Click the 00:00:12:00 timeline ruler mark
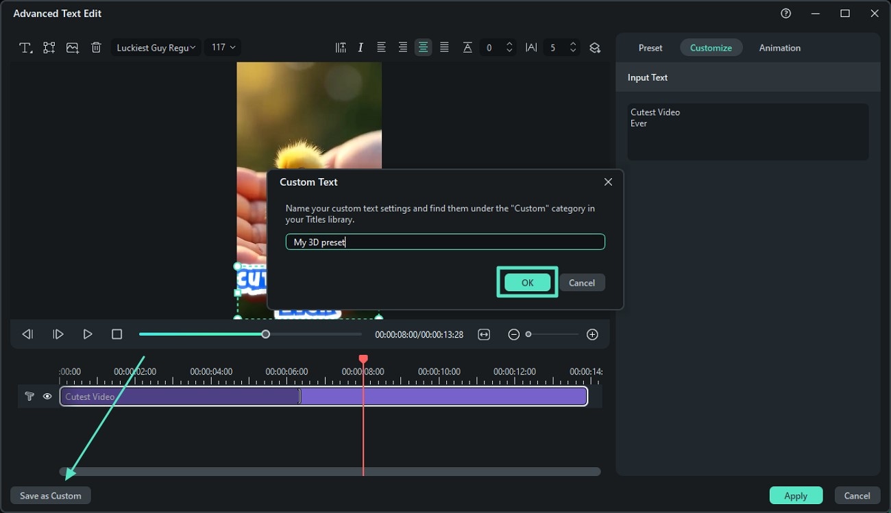The width and height of the screenshot is (891, 513). [x=515, y=372]
